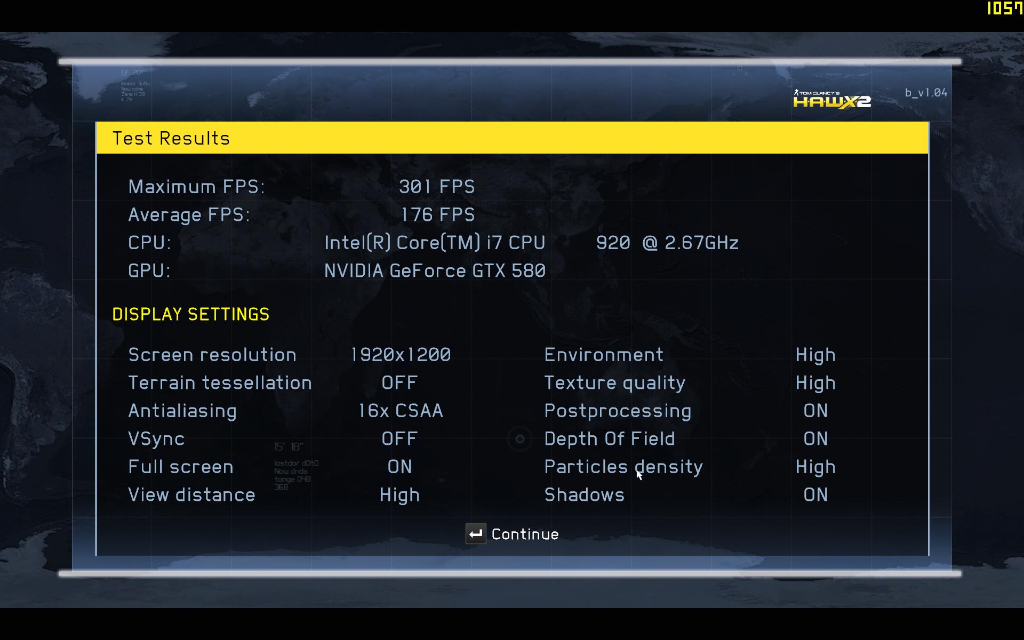The width and height of the screenshot is (1024, 640).
Task: Click the High value for Environment
Action: click(x=815, y=356)
